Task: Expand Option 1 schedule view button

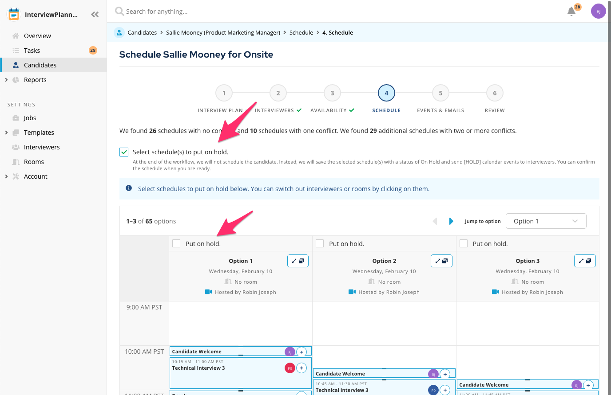Action: [298, 261]
